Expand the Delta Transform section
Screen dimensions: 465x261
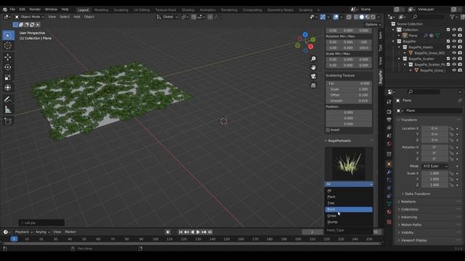417,194
